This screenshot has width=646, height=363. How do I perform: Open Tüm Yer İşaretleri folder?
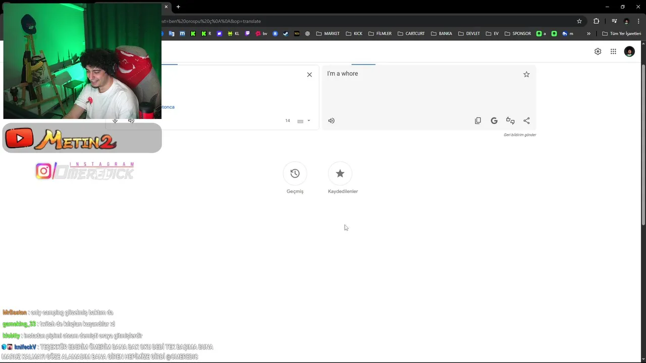(621, 34)
